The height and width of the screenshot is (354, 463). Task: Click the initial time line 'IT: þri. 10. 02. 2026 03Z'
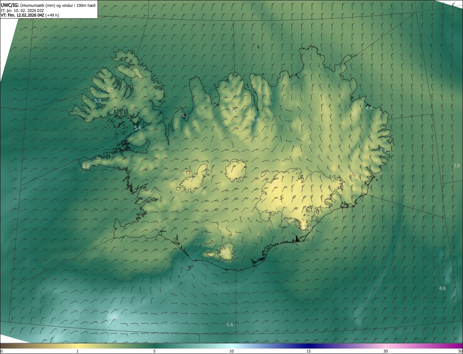[22, 10]
